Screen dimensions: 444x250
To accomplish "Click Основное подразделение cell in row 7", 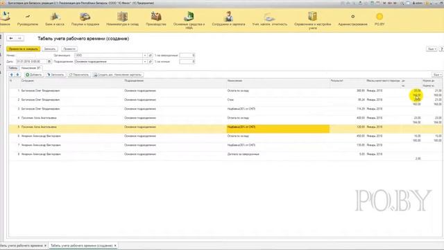I will click(x=140, y=145).
